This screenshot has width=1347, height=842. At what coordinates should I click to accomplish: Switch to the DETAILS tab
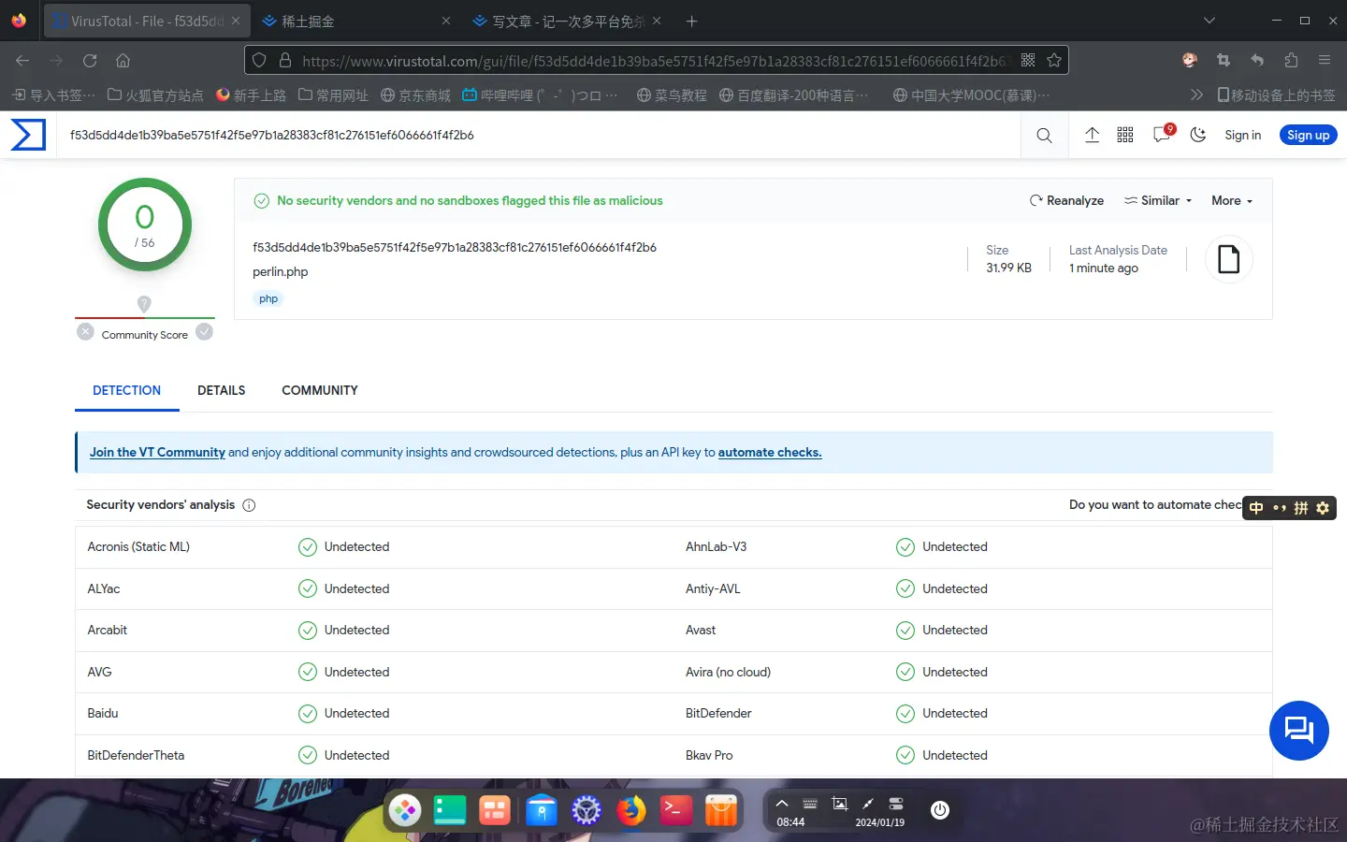(221, 390)
